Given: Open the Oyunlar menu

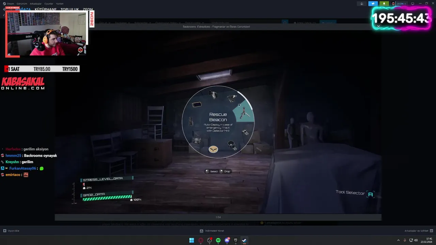Looking at the screenshot, I should (x=49, y=3).
